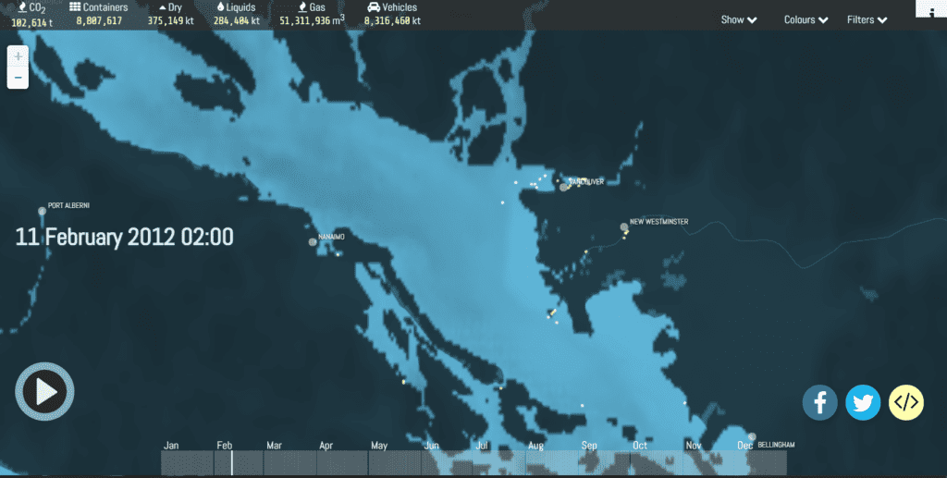The image size is (947, 478).
Task: Select the Nanaimo port marker
Action: tap(313, 242)
